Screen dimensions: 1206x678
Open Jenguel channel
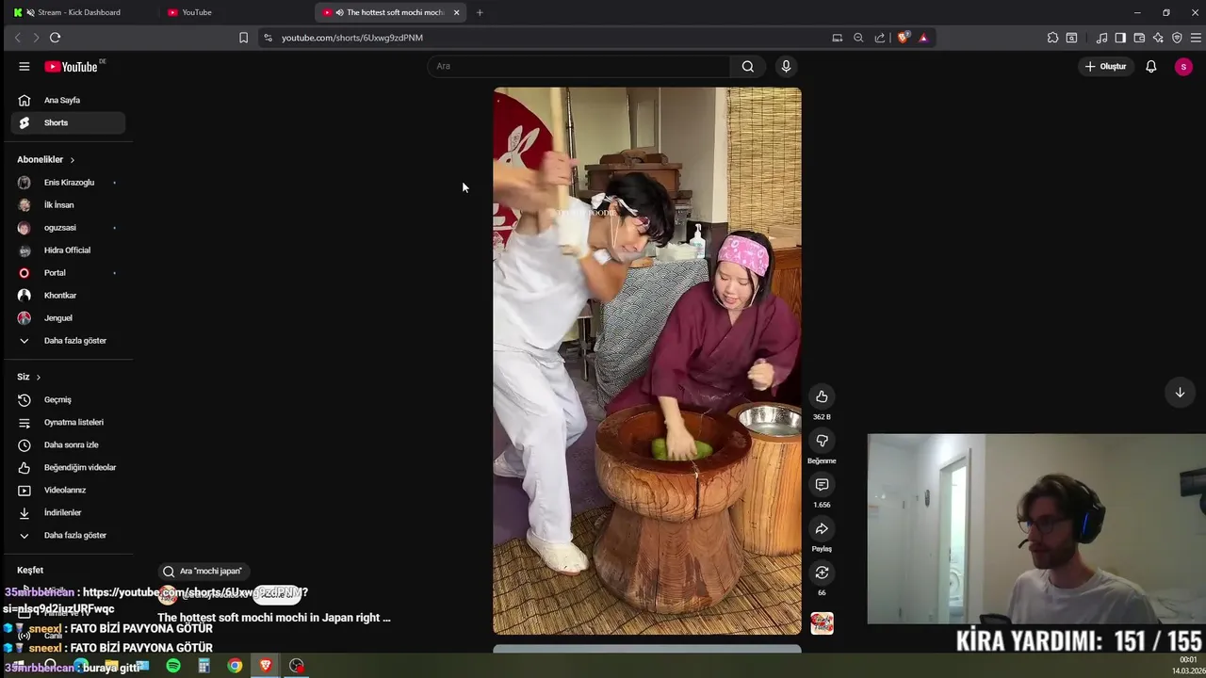68,318
